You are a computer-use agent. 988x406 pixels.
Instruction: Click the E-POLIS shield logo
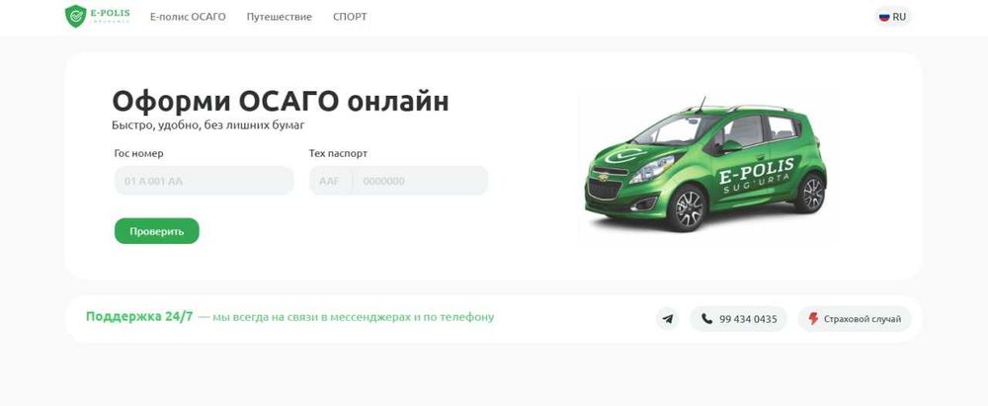click(97, 17)
